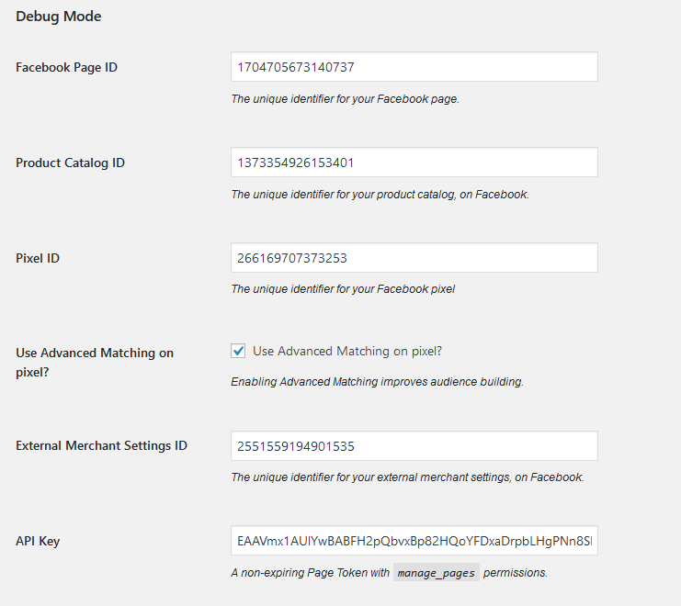Click the 'API Key' field label
This screenshot has height=606, width=681.
coord(38,541)
